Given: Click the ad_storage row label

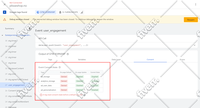Looking at the screenshot, I should [x=45, y=77].
